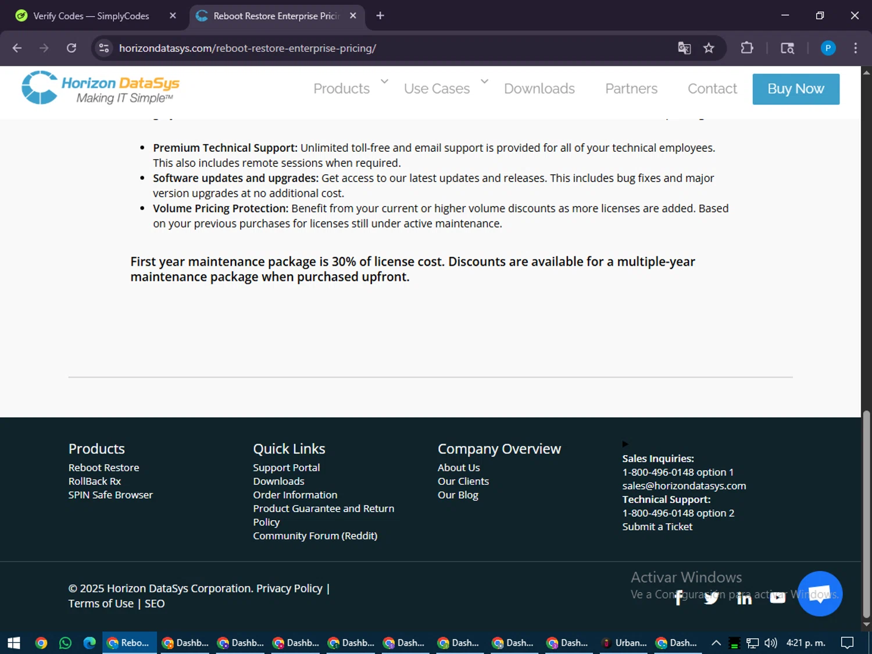The image size is (872, 654).
Task: Click the taskbar clock 4:21 p. m.
Action: click(x=806, y=643)
